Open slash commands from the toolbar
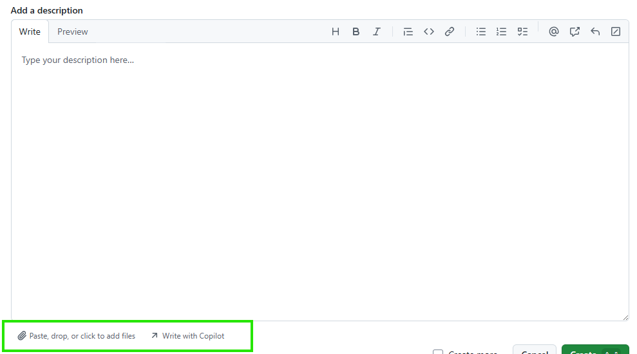This screenshot has height=354, width=637. pyautogui.click(x=616, y=31)
